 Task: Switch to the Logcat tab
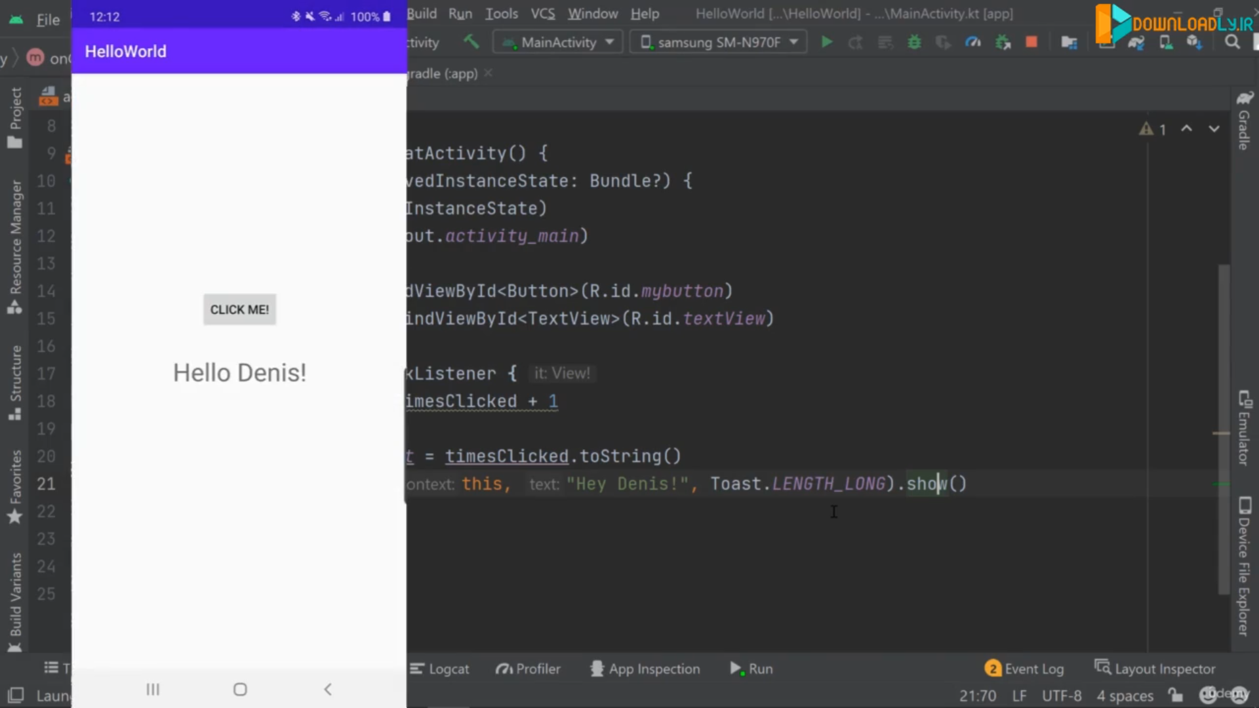pos(439,669)
